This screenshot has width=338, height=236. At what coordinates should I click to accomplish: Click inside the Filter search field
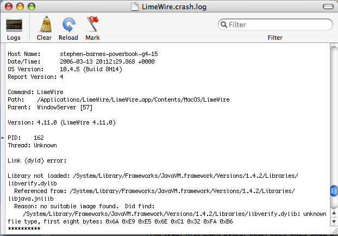tap(276, 24)
